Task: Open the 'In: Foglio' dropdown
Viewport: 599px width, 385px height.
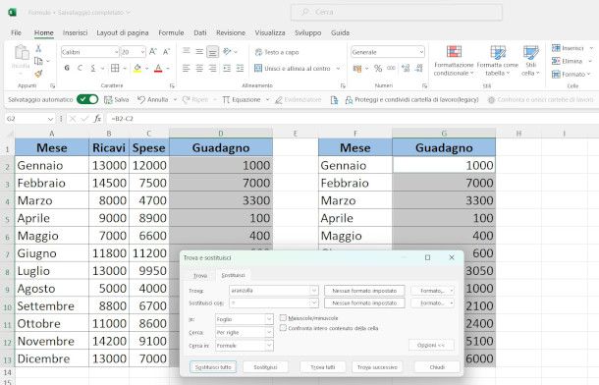Action: [x=269, y=319]
